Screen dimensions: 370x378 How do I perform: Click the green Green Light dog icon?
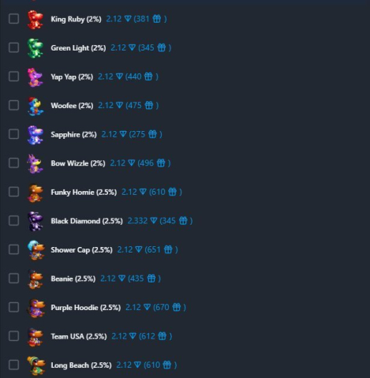36,48
